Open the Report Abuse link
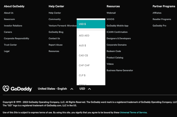This screenshot has height=117, width=177. 55,45
